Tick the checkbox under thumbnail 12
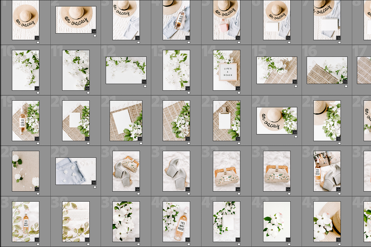Screen dimensions: 371x247 tap(145, 86)
